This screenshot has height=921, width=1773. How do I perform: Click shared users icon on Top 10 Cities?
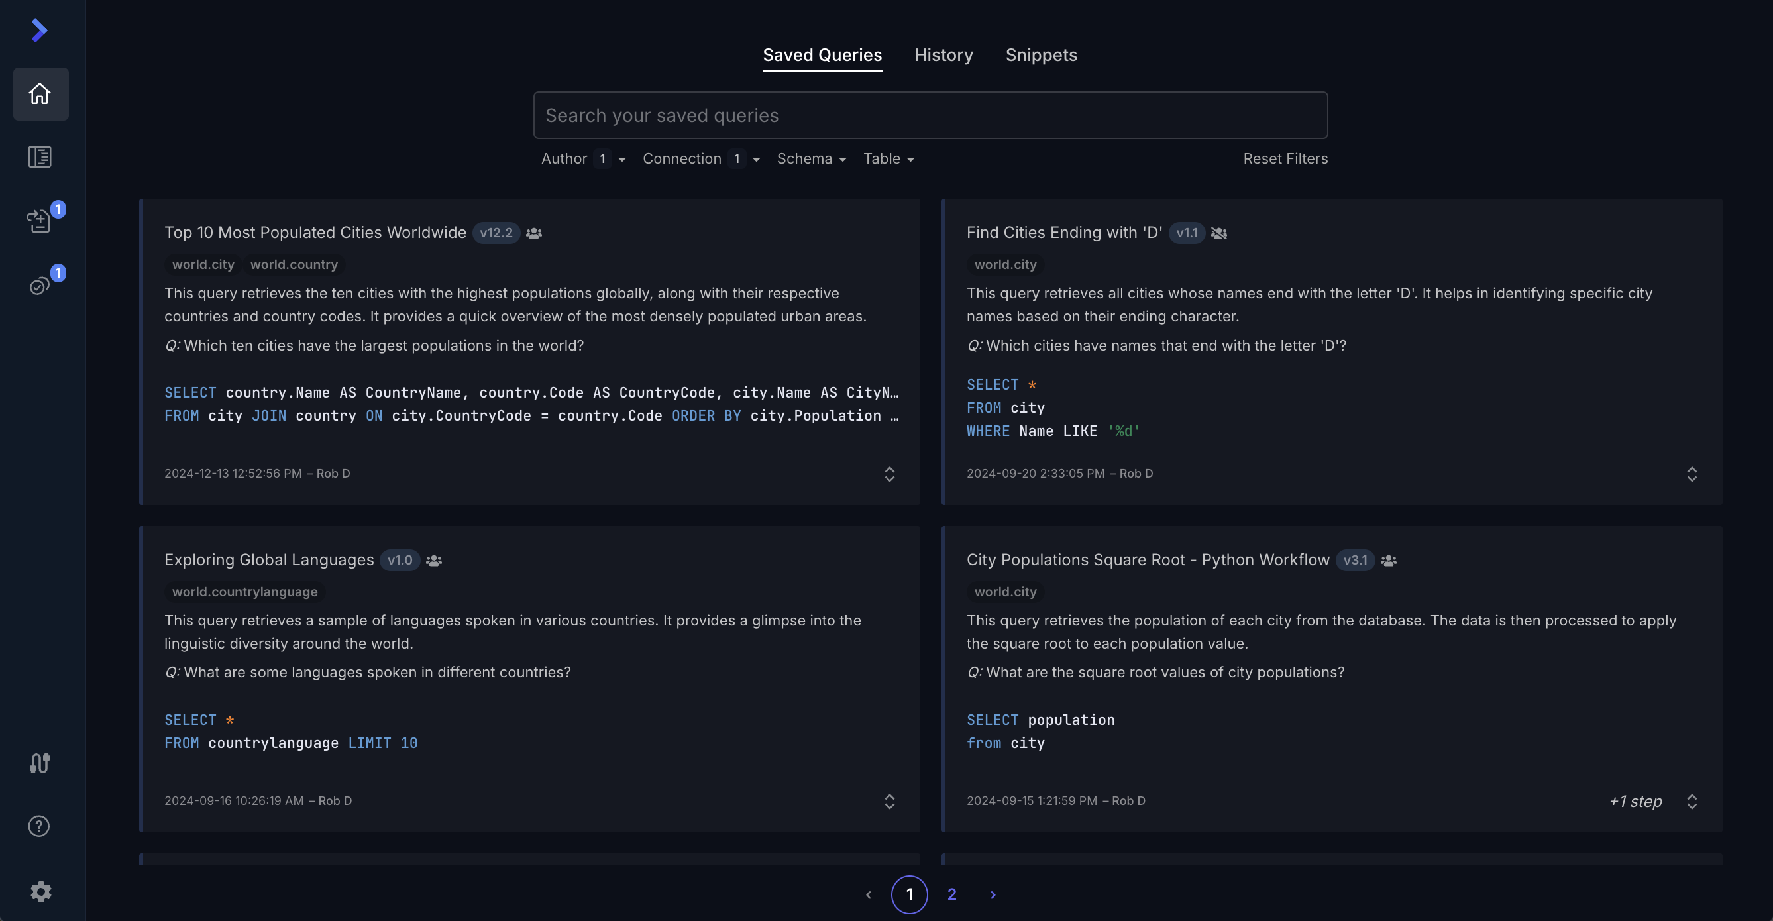(x=534, y=233)
